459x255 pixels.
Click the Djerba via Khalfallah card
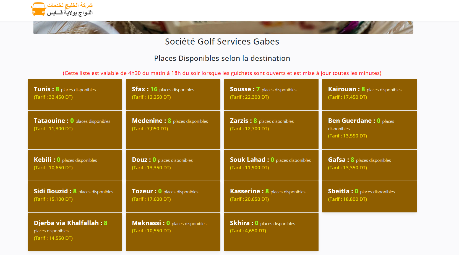click(x=75, y=231)
